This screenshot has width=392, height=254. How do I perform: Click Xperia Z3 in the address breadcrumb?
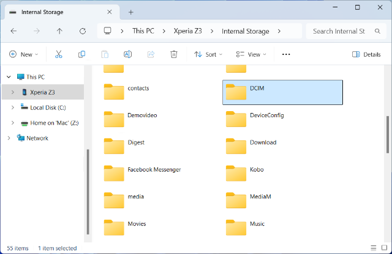click(187, 31)
